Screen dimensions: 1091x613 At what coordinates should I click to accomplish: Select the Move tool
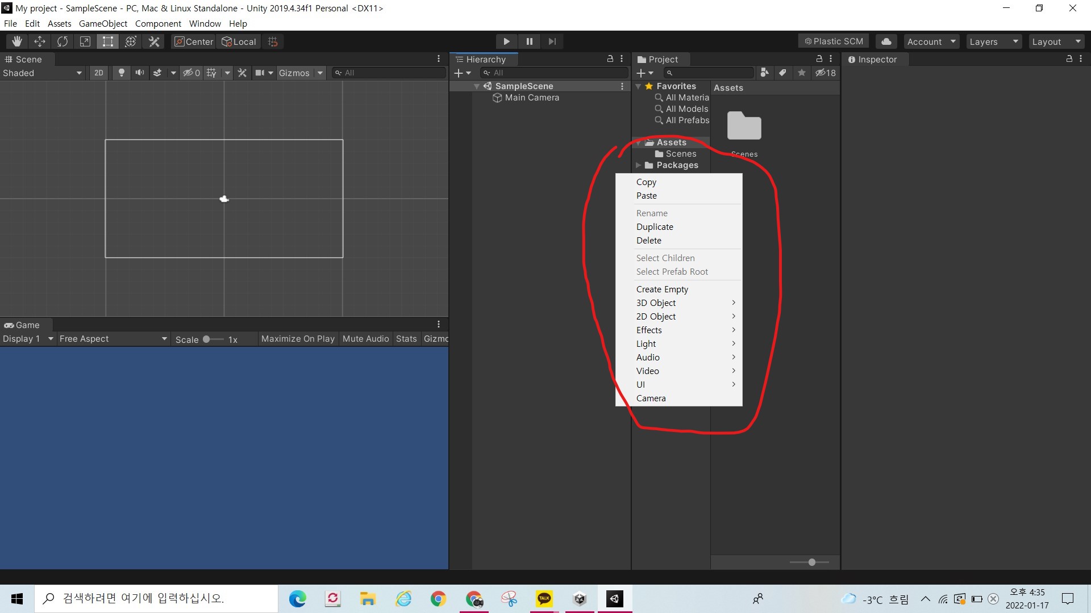coord(40,41)
